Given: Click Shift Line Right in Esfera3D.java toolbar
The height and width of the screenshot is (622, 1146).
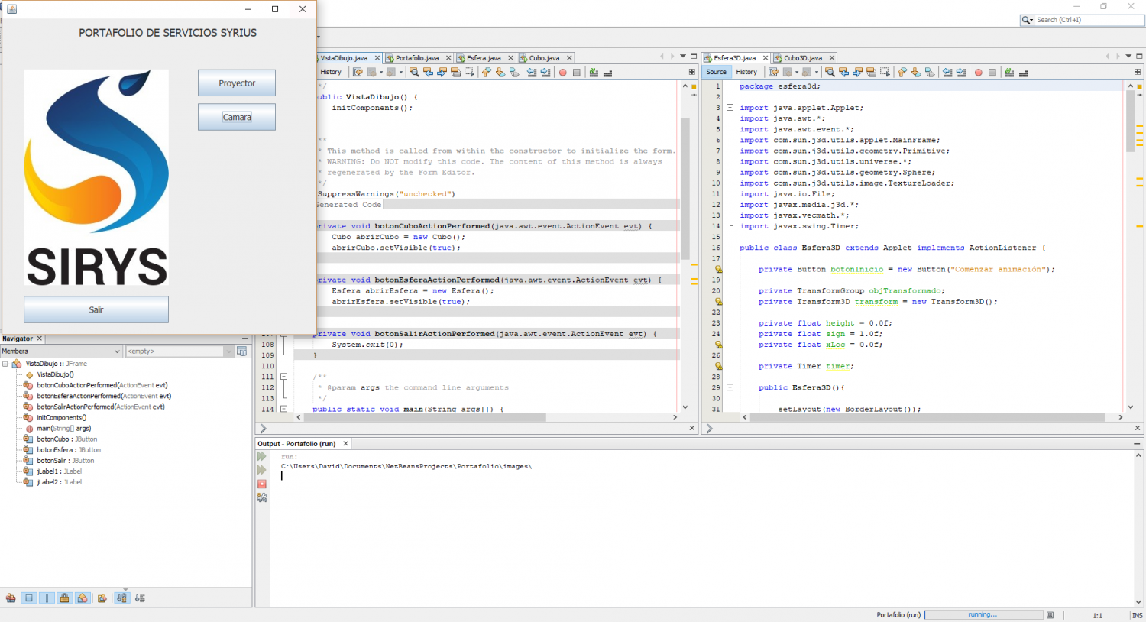Looking at the screenshot, I should (x=961, y=72).
